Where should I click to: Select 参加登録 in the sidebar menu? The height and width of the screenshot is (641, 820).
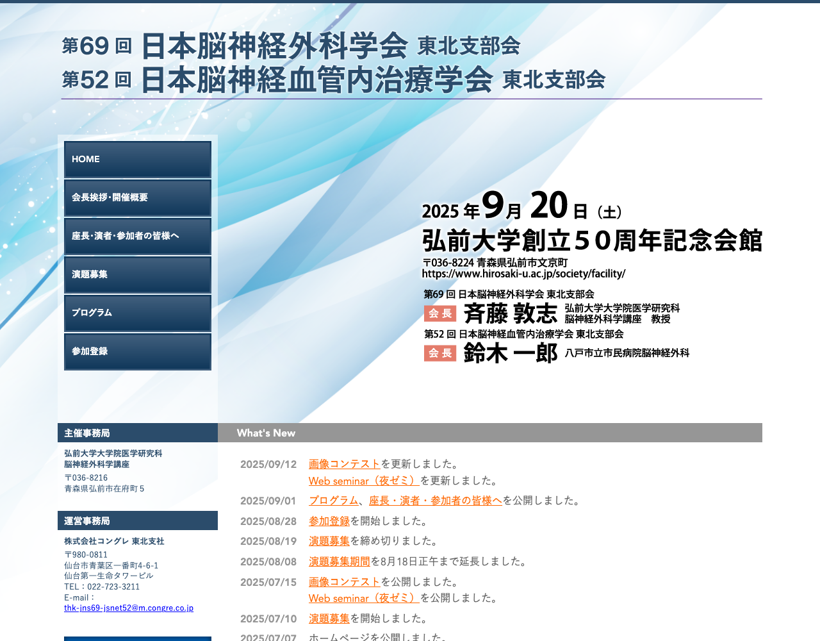click(x=138, y=352)
